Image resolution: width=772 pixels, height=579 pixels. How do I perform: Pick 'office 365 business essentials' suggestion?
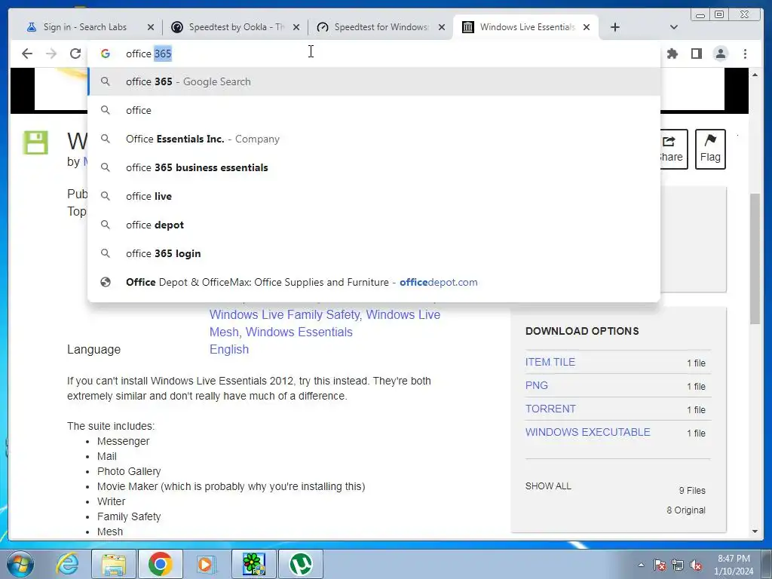click(x=374, y=167)
